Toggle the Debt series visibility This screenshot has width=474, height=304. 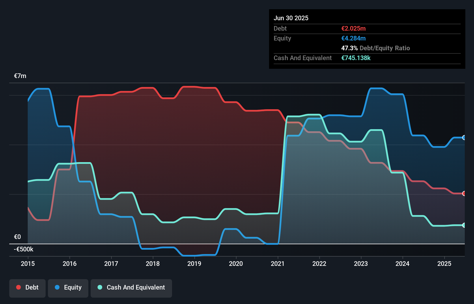pyautogui.click(x=27, y=288)
